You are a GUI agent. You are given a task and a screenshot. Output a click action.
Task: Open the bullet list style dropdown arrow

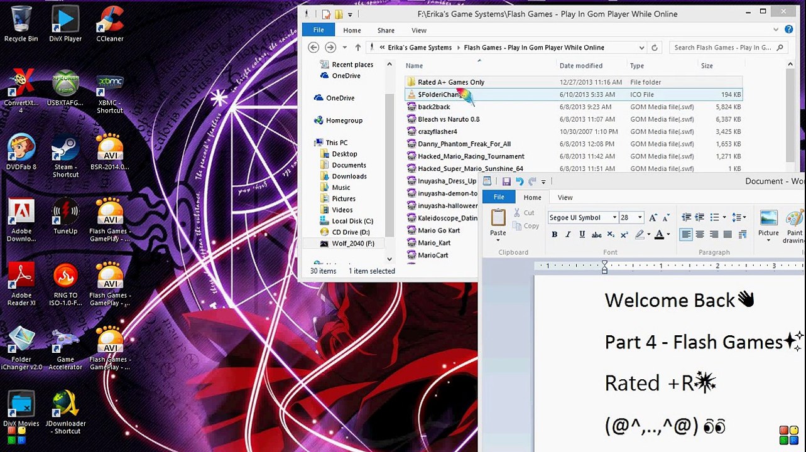pyautogui.click(x=724, y=217)
